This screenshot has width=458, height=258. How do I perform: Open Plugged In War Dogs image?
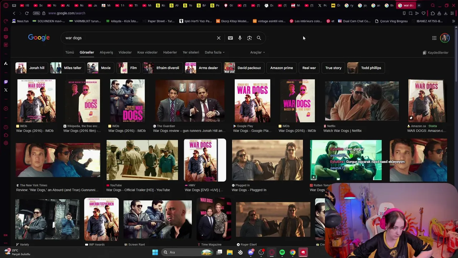[x=267, y=160]
